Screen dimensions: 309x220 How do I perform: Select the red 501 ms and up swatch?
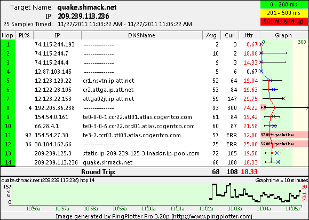[284, 21]
